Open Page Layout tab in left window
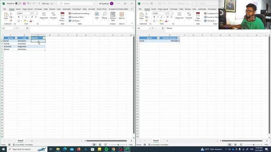Screen dimensions: 271x152 click(28, 9)
